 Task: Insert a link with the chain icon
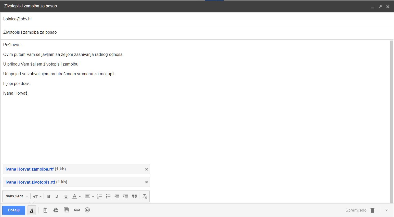click(77, 210)
